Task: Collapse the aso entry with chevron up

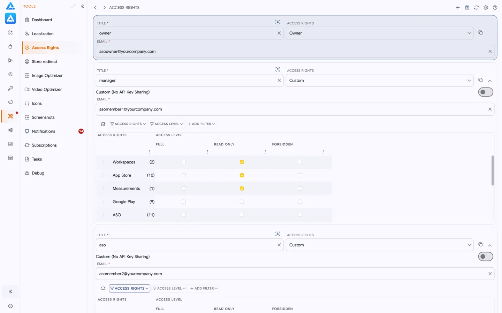Action: pyautogui.click(x=490, y=245)
